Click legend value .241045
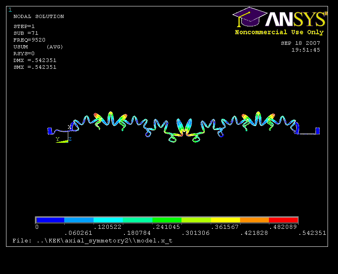338x274 pixels. point(166,227)
